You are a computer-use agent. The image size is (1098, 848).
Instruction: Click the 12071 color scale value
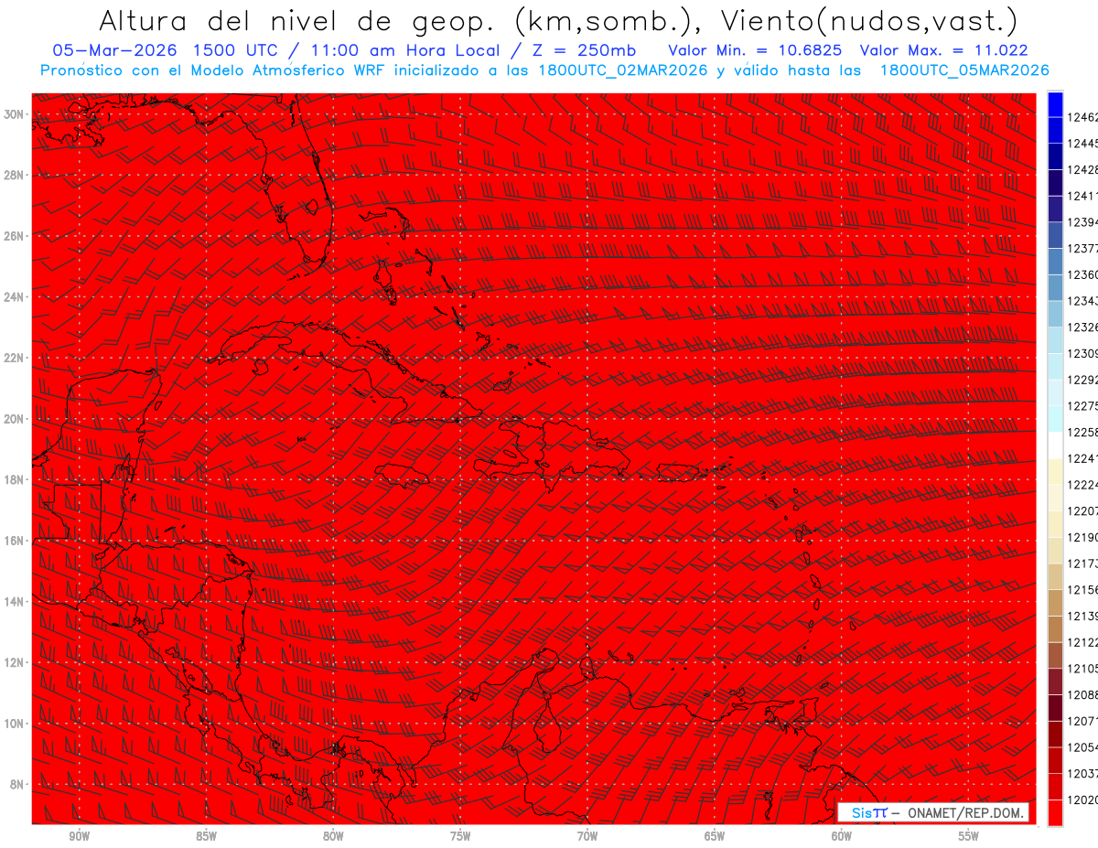point(1083,722)
